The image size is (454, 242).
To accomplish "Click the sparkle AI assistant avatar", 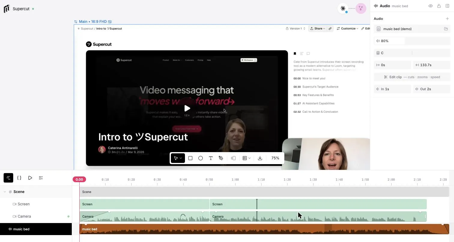I will 343,8.
